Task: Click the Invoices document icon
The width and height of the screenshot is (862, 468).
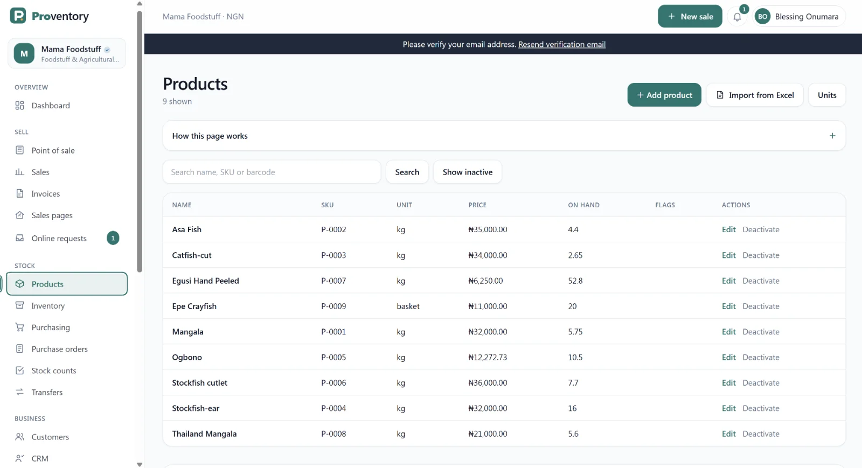Action: [x=20, y=193]
